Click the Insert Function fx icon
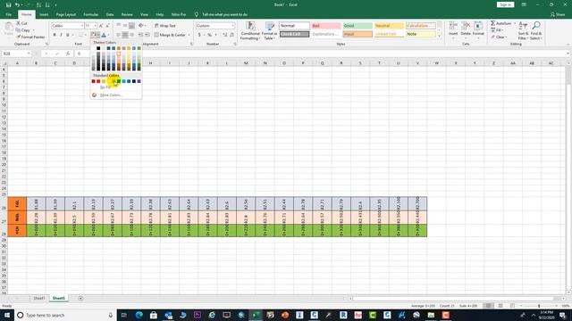Image resolution: width=572 pixels, height=321 pixels. click(68, 53)
